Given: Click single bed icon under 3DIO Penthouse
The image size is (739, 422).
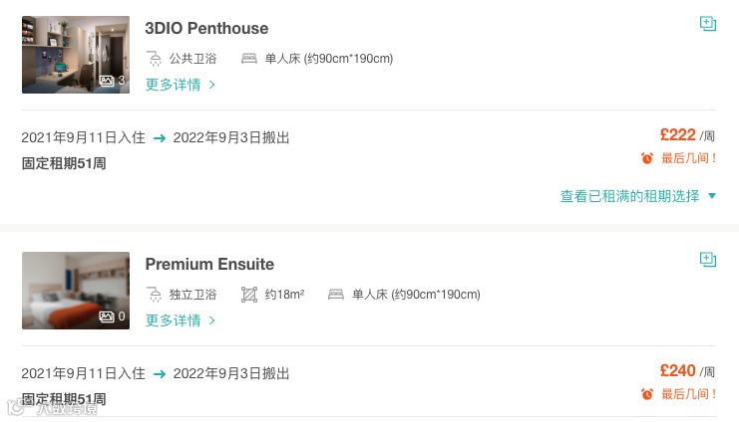Looking at the screenshot, I should coord(249,58).
